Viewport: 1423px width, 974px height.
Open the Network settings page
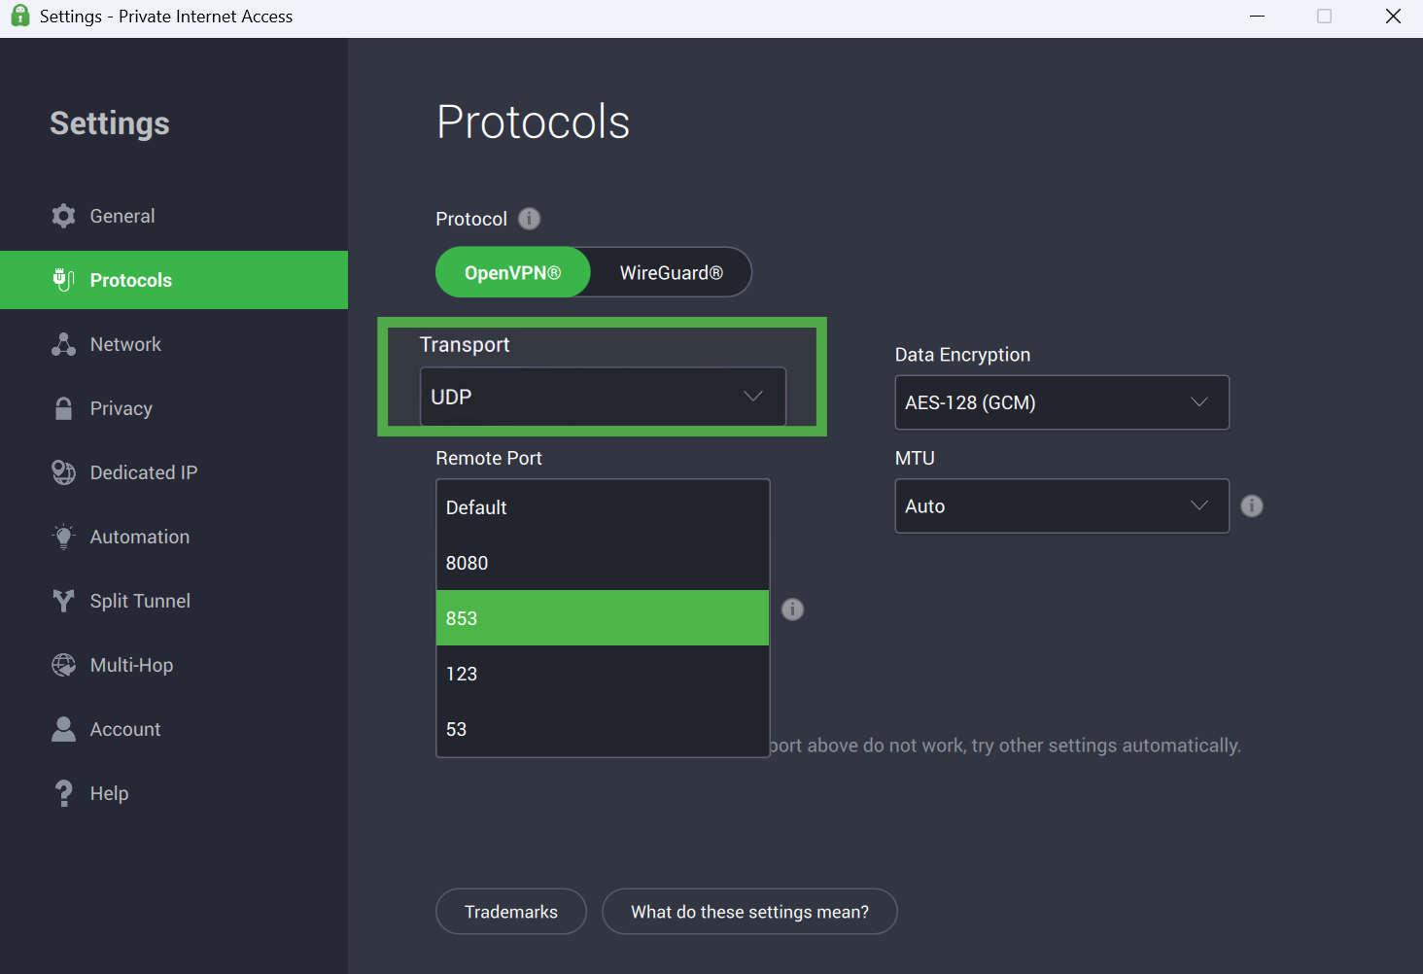(x=174, y=344)
